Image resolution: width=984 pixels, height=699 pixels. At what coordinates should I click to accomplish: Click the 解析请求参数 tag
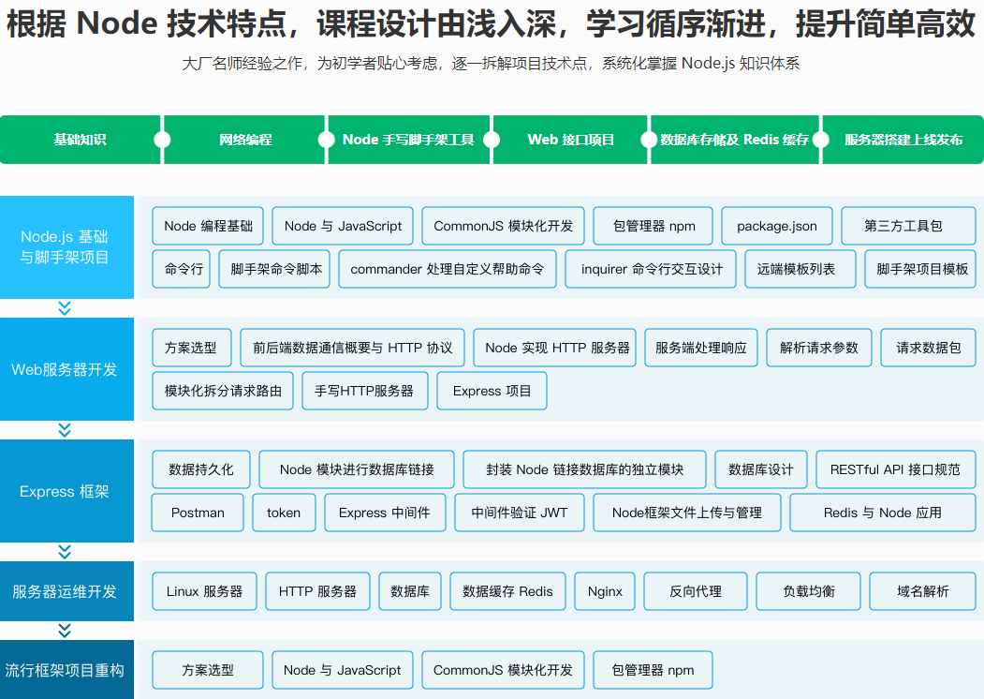[819, 348]
